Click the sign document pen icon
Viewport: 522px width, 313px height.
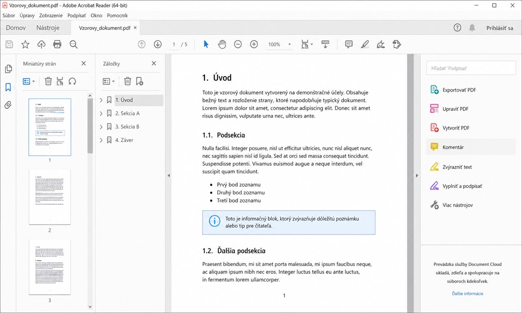[x=381, y=44]
